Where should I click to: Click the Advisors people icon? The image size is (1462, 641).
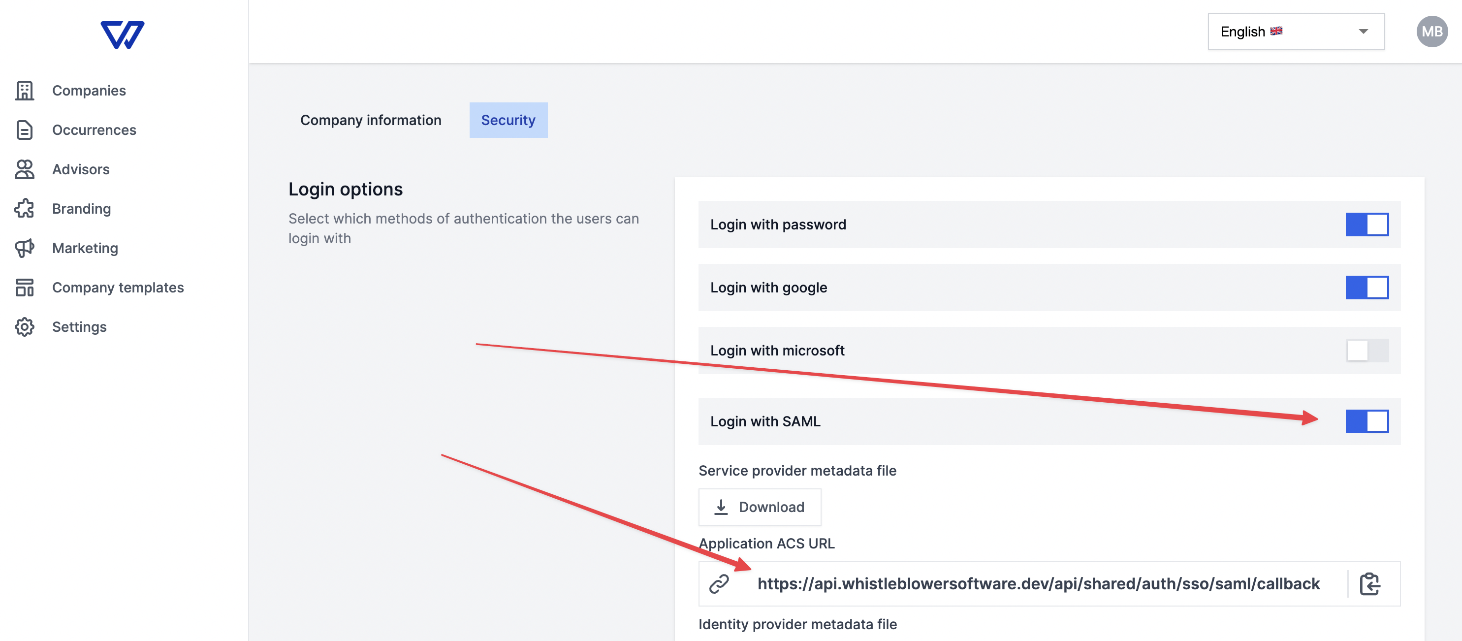click(25, 169)
